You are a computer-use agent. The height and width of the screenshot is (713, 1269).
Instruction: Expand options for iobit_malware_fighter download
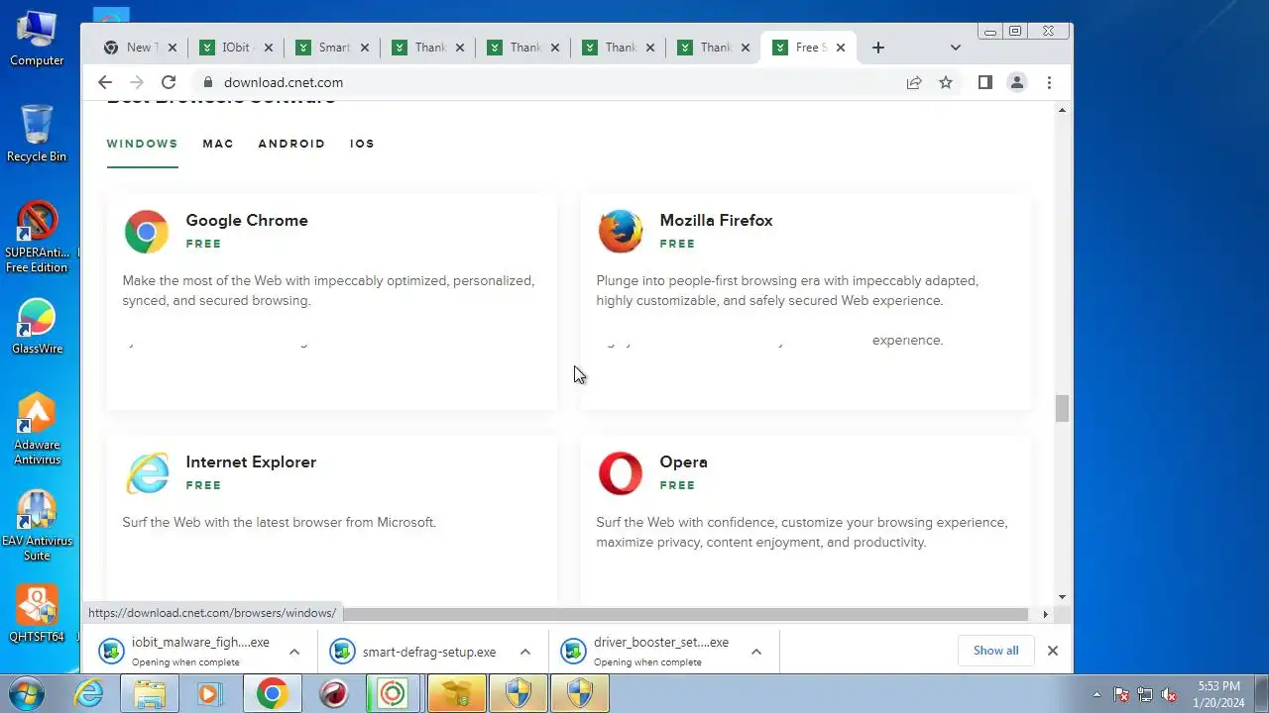pyautogui.click(x=294, y=652)
